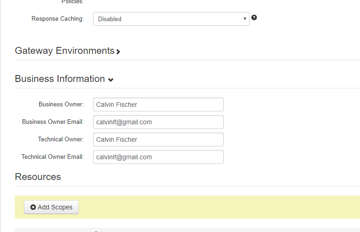The width and height of the screenshot is (360, 232).
Task: Click into the Business Owner Email field
Action: click(158, 122)
